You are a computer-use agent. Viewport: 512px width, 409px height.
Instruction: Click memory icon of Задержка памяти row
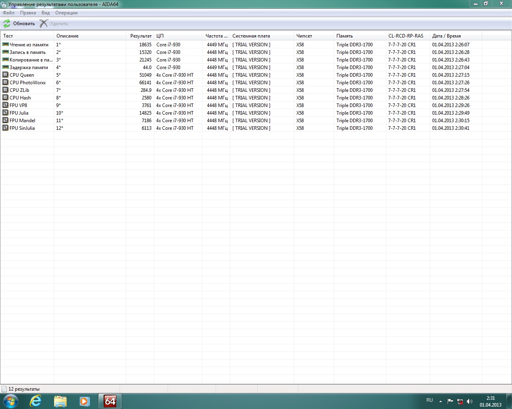coord(6,68)
